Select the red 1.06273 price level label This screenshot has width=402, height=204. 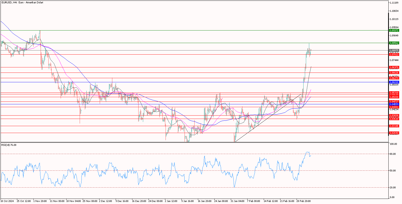point(394,78)
